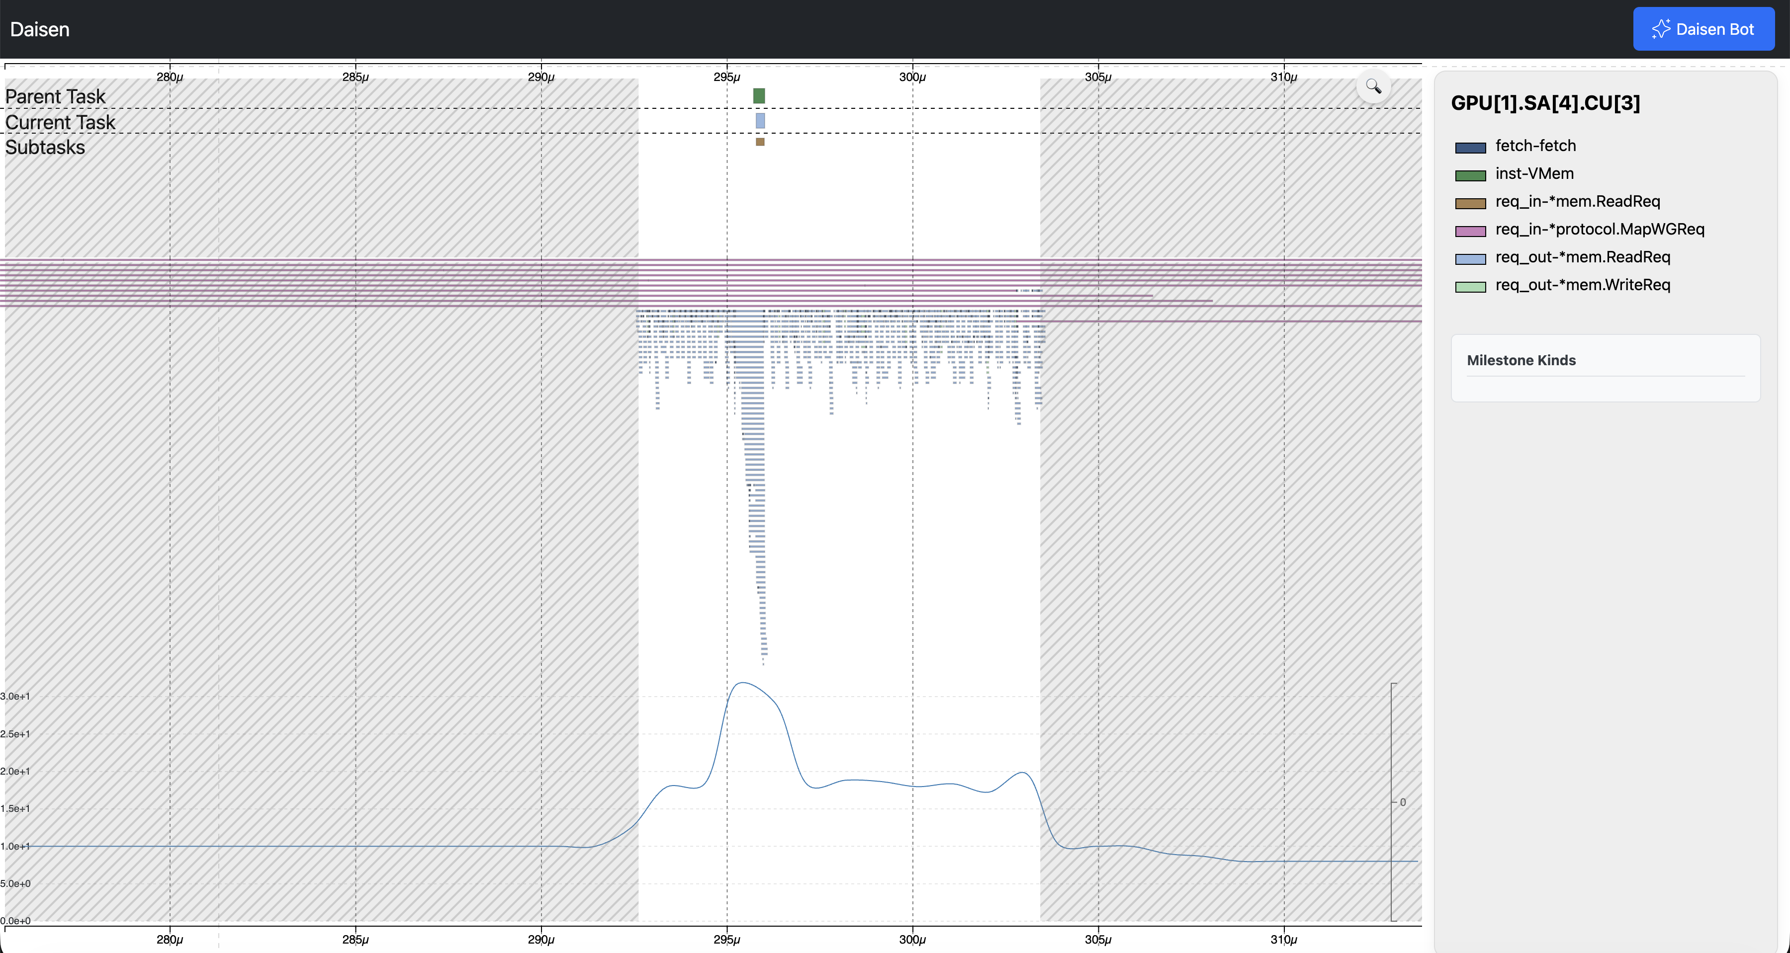Screen dimensions: 1790x953
Task: Click the 295µ top axis tick label
Action: (726, 77)
